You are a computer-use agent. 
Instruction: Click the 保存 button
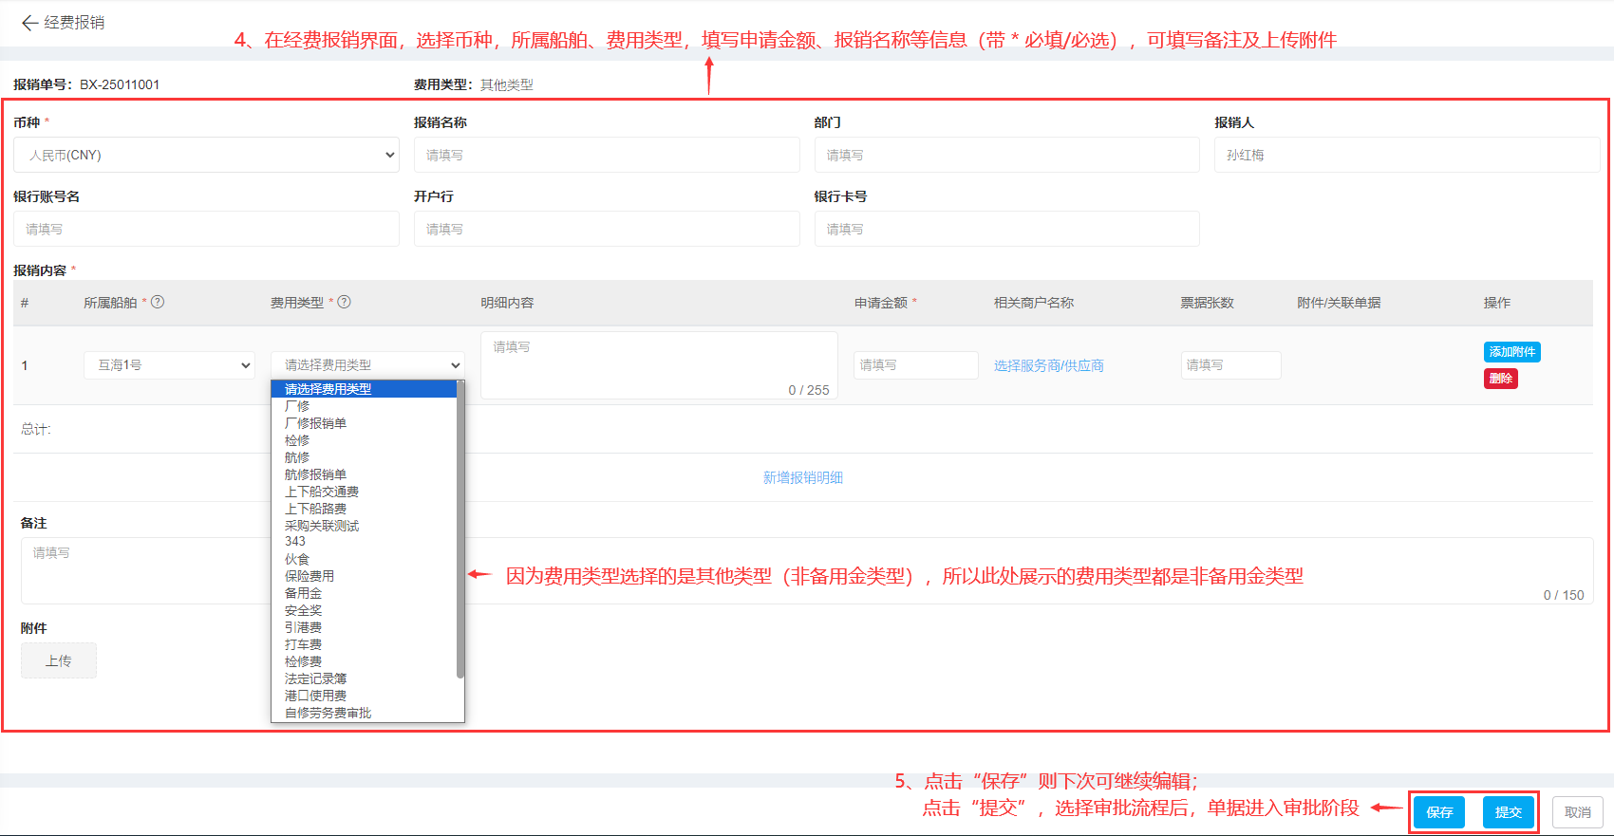coord(1439,812)
